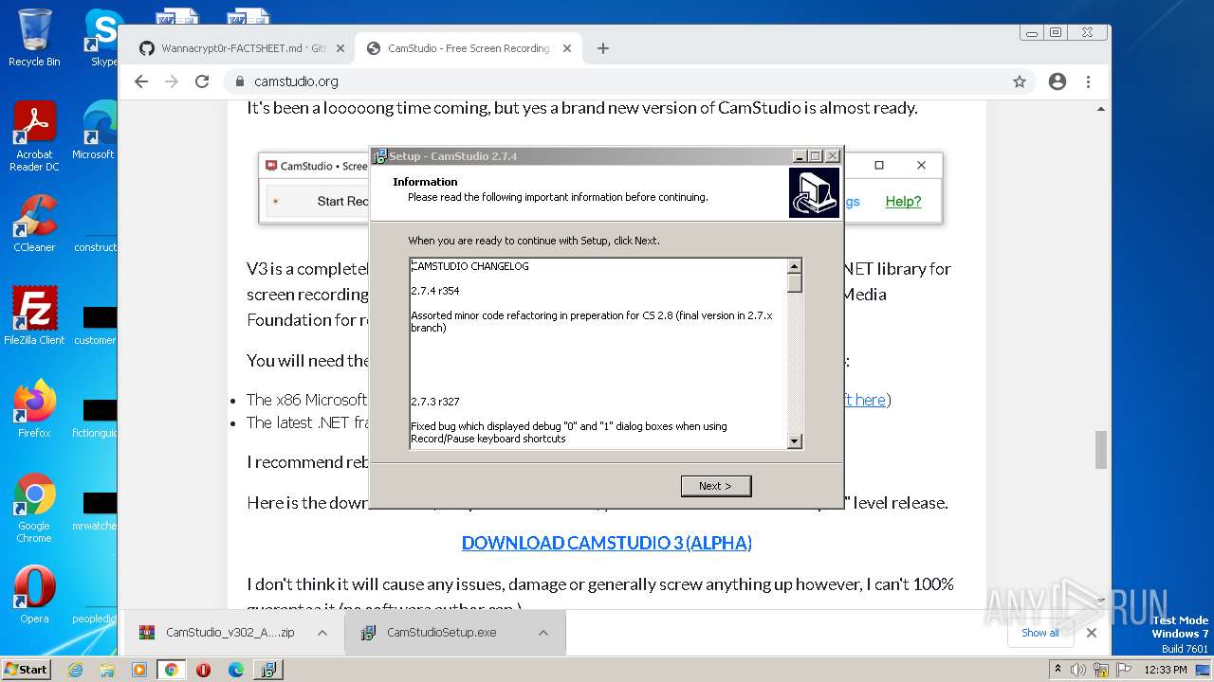Open Opera from the taskbar

tap(204, 670)
